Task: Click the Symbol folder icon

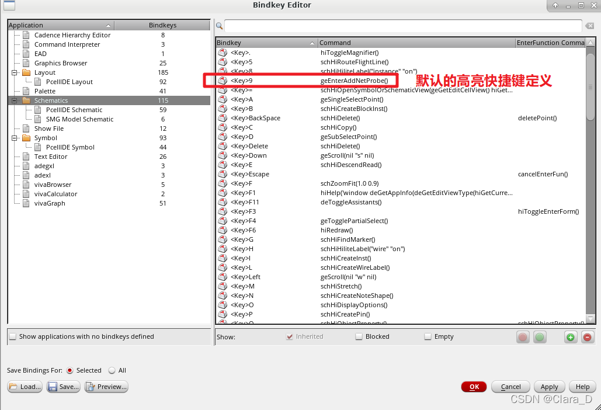Action: (26, 138)
